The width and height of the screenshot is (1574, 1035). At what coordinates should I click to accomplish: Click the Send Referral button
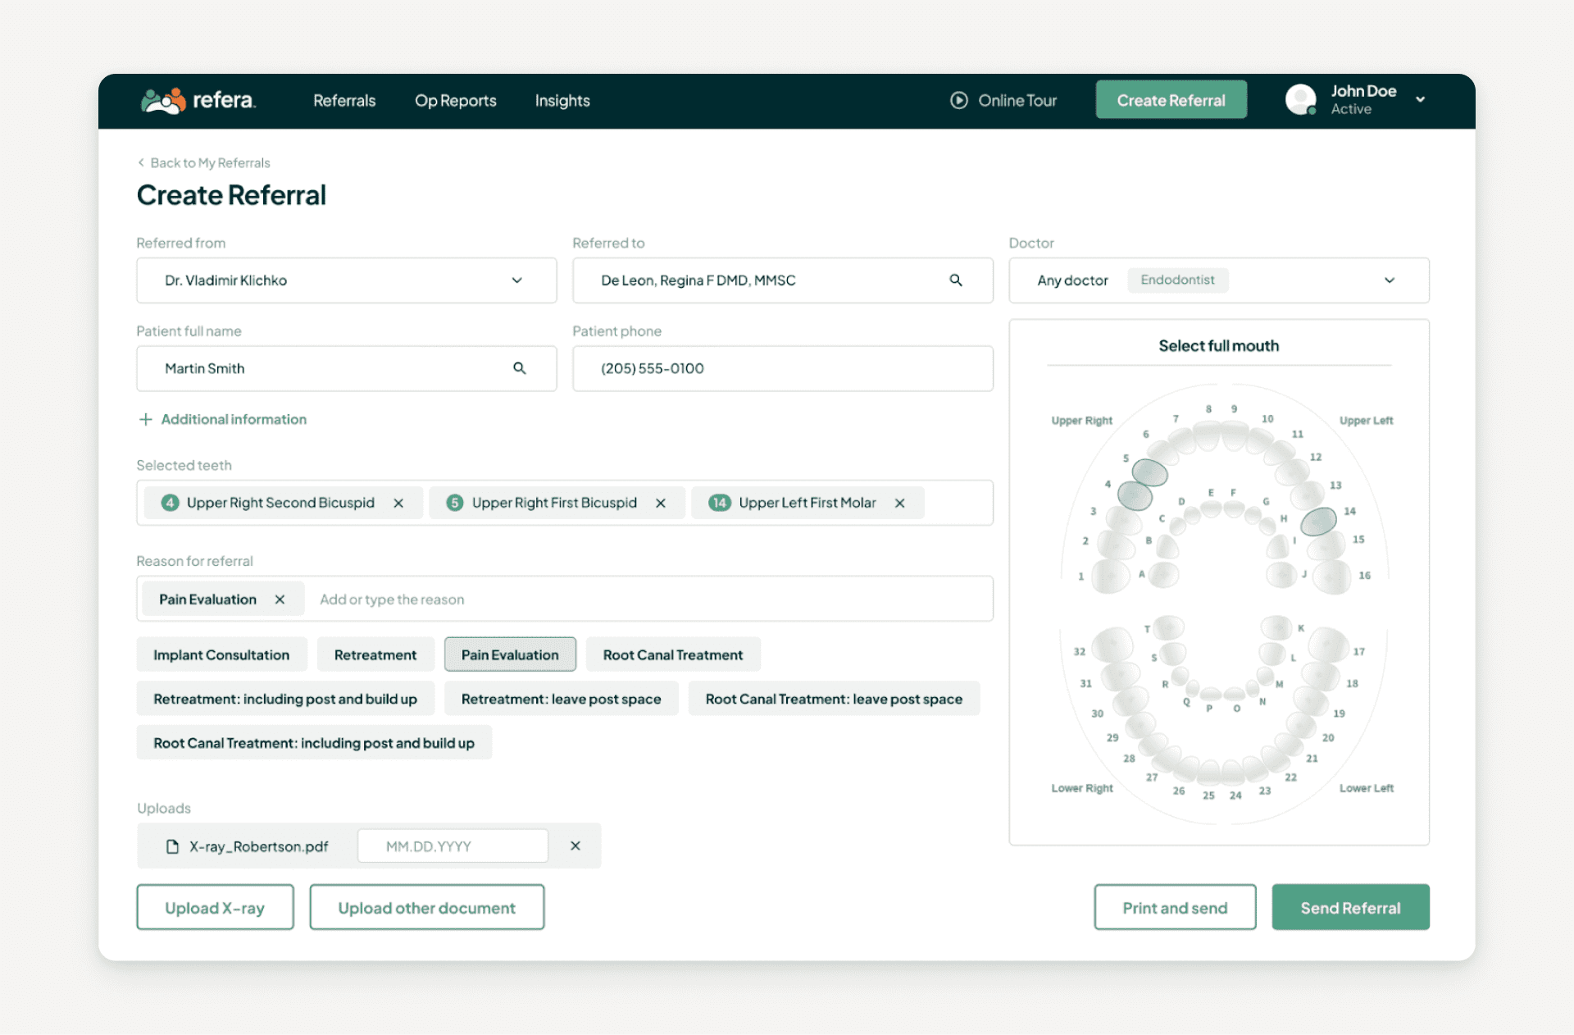click(1350, 907)
